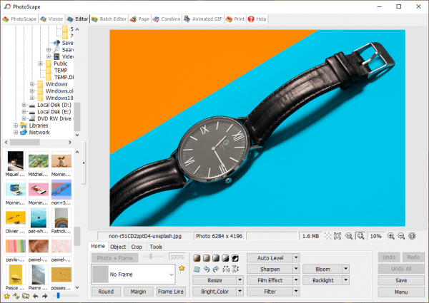Flip the photo horizontally
The image size is (429, 303).
tap(226, 269)
